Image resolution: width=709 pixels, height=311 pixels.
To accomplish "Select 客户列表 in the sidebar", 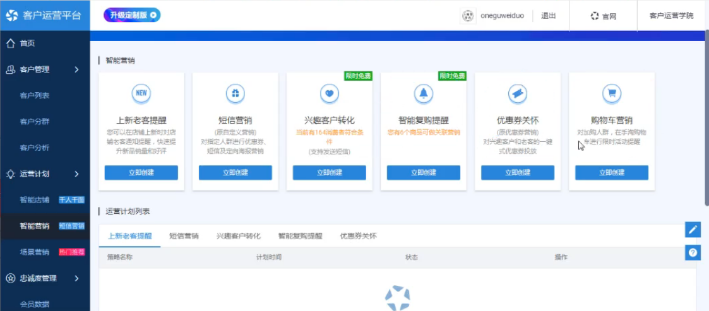I will click(35, 95).
